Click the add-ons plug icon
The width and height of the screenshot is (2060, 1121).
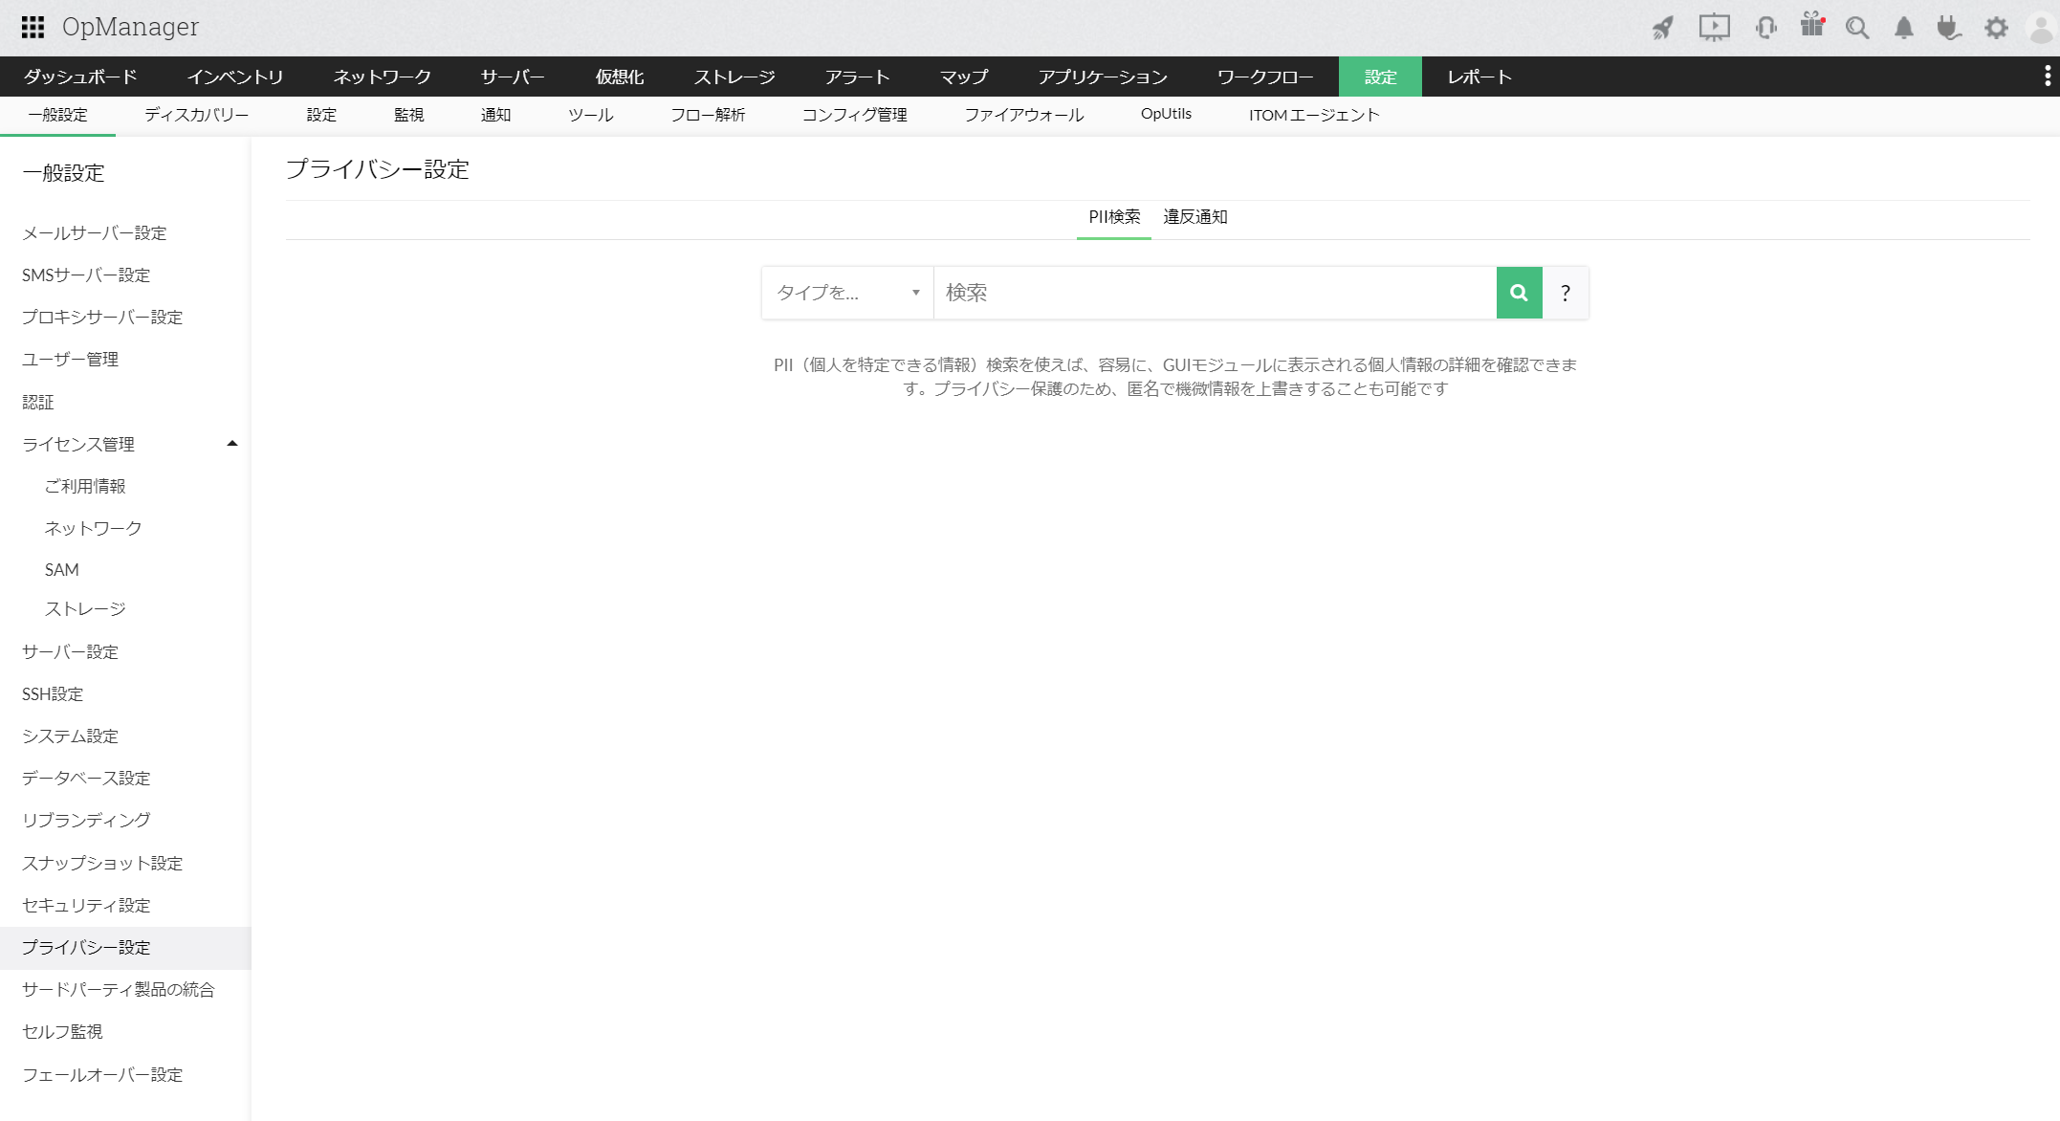[x=1948, y=28]
